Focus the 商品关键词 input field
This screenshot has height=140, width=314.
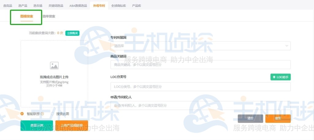click(x=201, y=65)
